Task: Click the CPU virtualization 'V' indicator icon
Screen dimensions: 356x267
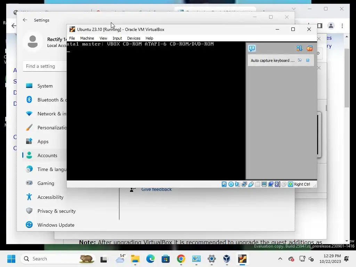Action: coord(277,184)
